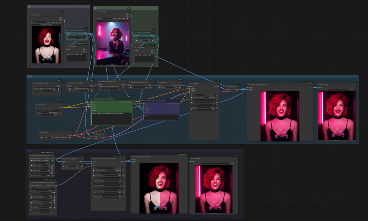368x221 pixels.
Task: Collapse the first Load Image node via its dot
Action: click(x=31, y=15)
